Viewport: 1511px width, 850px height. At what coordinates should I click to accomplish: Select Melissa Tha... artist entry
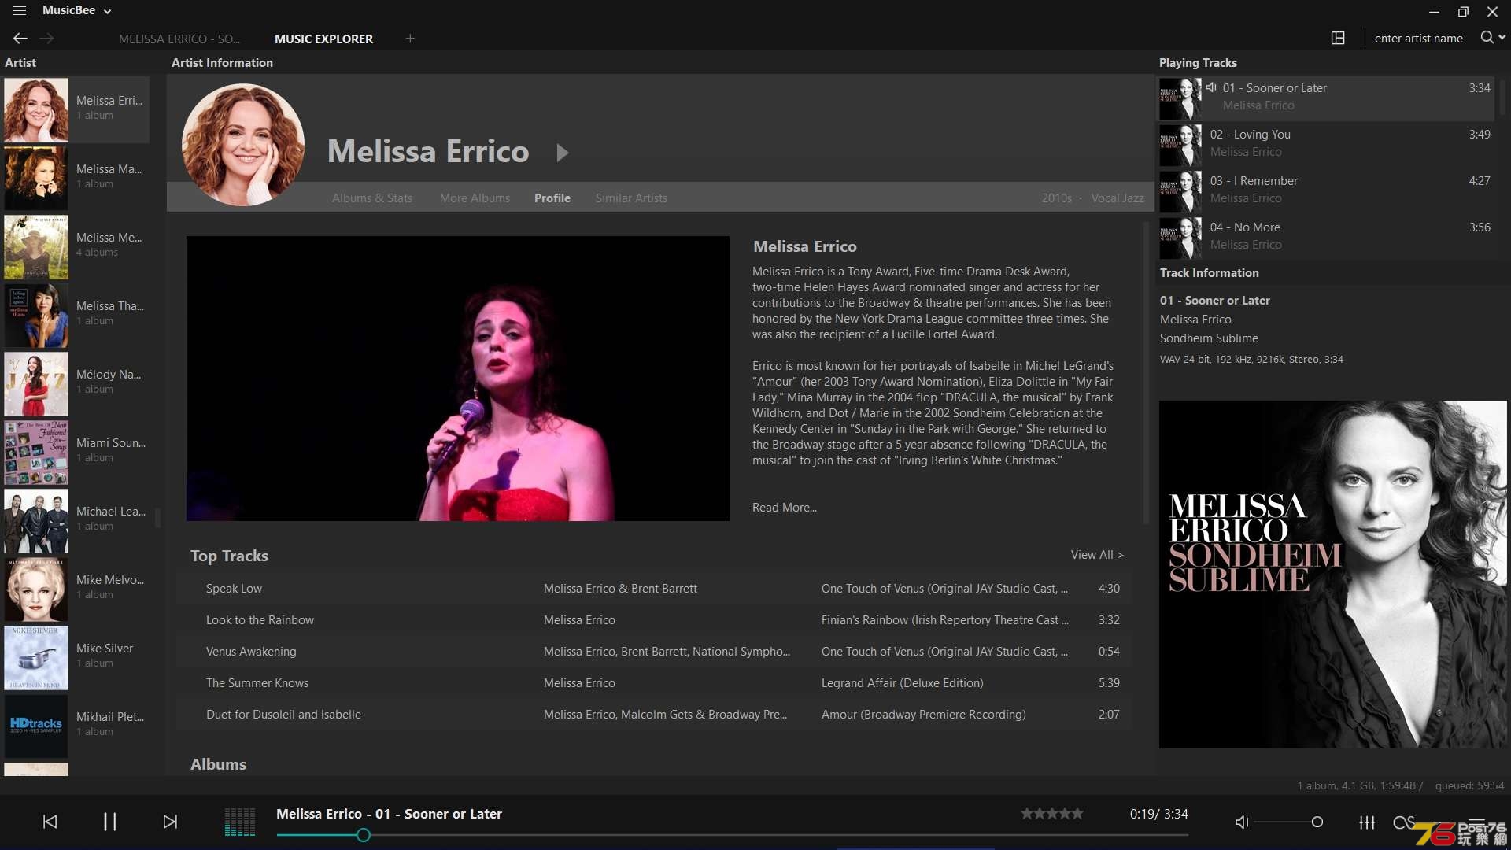tap(76, 315)
